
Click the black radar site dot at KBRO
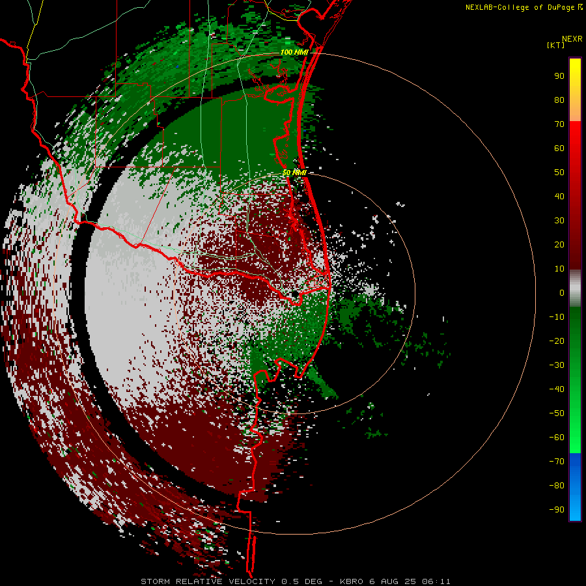pyautogui.click(x=295, y=294)
